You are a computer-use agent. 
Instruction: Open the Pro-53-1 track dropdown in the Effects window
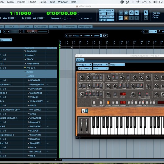click(84, 65)
